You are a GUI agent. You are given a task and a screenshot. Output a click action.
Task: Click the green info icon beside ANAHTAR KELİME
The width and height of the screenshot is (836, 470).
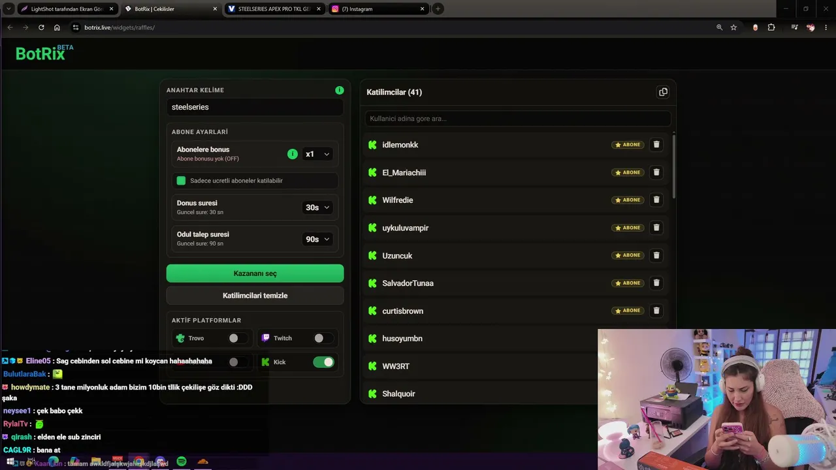340,90
